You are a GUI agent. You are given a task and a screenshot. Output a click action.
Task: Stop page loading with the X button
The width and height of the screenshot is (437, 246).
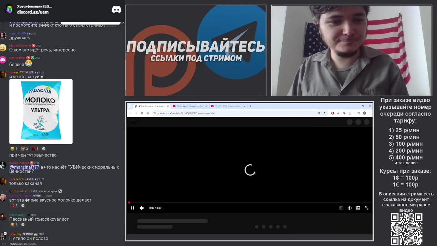pos(142,113)
